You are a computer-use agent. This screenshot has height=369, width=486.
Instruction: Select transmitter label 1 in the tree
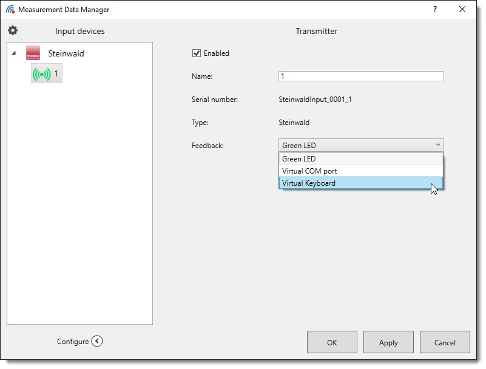click(x=56, y=74)
